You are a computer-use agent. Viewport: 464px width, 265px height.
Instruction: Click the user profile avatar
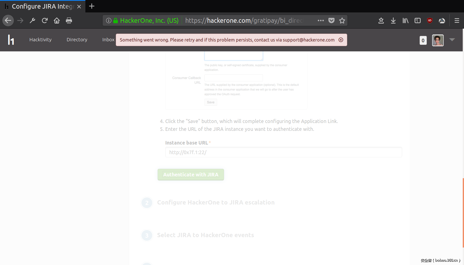point(438,40)
